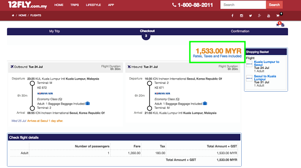Select the My Trip step tab

point(55,31)
